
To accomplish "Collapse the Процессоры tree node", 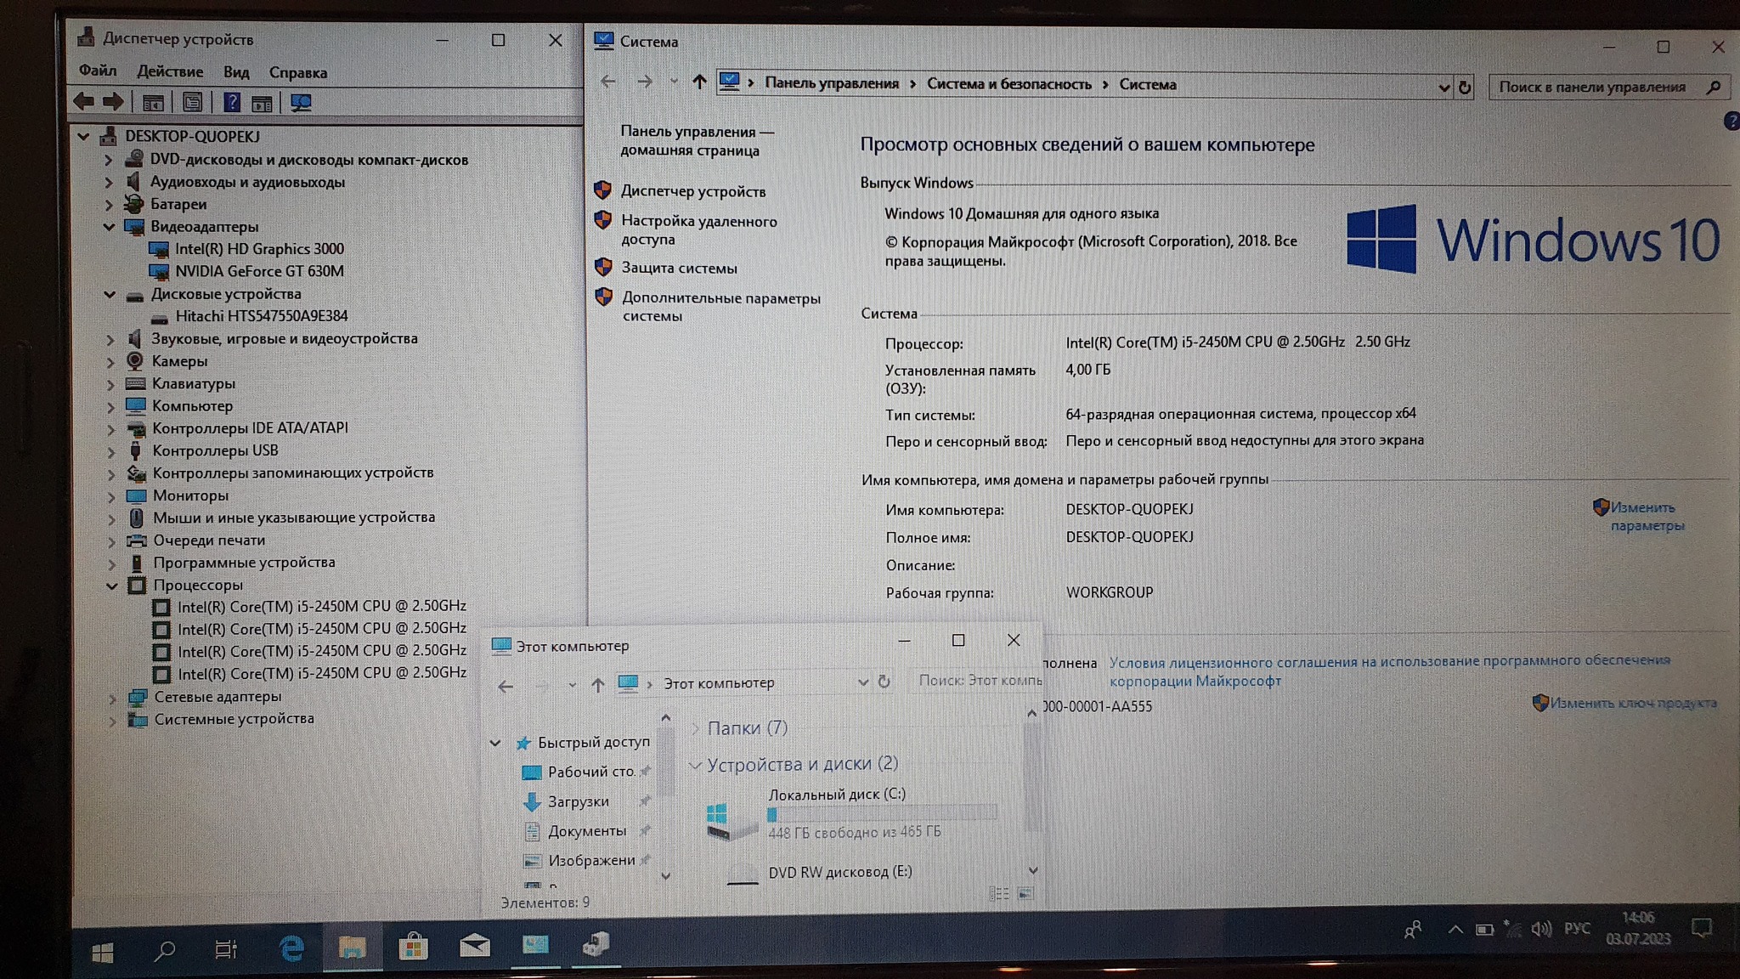I will (111, 586).
